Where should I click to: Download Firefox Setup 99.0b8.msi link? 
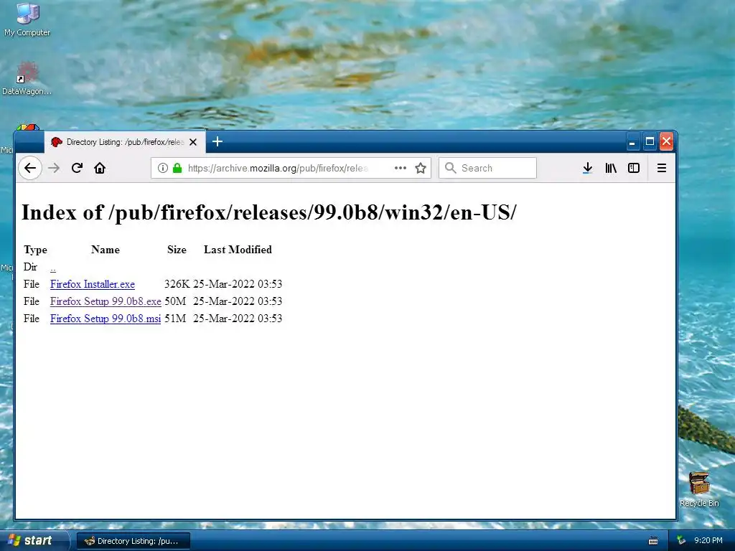106,319
